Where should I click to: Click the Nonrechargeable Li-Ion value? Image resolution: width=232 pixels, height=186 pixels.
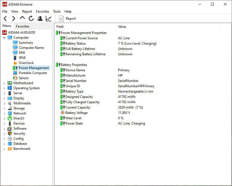(135, 91)
